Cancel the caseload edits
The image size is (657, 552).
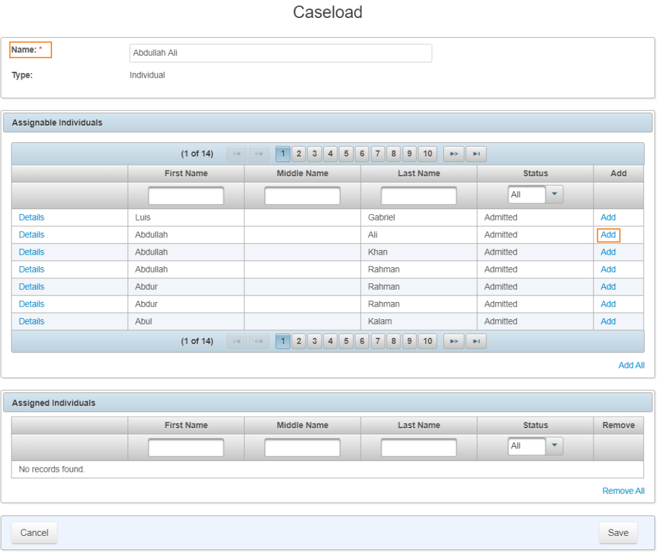pos(34,532)
